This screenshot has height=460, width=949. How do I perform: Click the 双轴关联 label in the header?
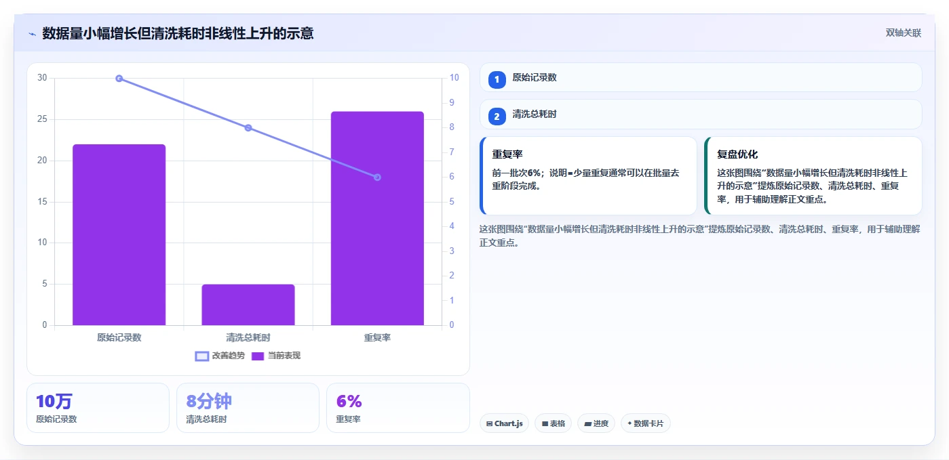coord(903,33)
